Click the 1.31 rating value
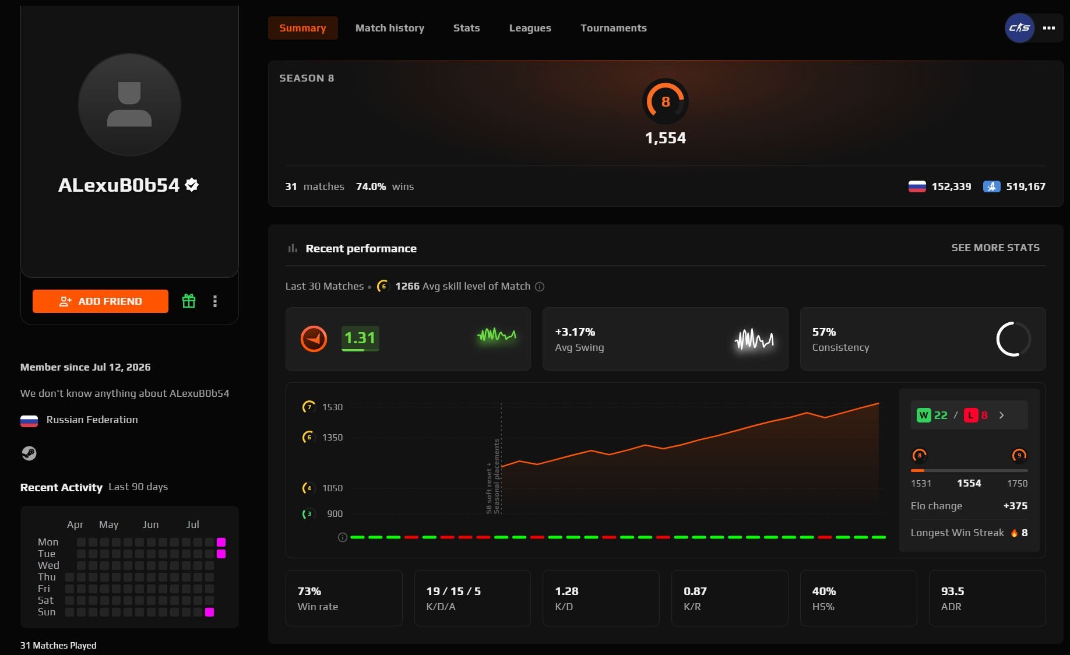Screen dimensions: 1070x655 360,338
